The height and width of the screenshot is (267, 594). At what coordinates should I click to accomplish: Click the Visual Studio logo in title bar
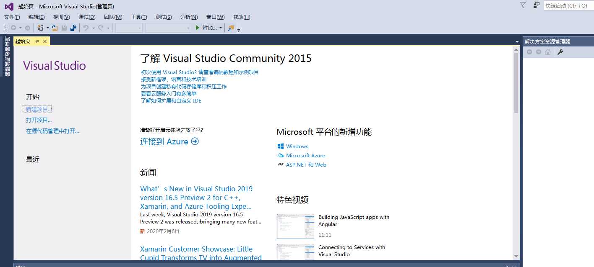click(x=9, y=6)
